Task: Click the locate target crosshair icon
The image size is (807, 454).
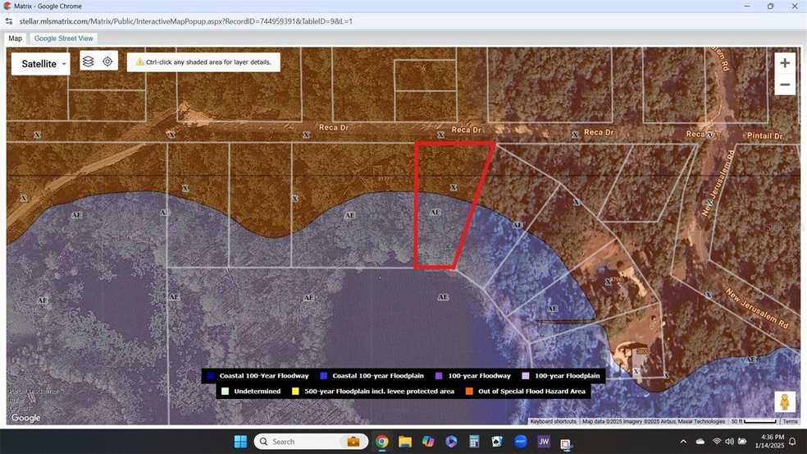Action: point(107,62)
